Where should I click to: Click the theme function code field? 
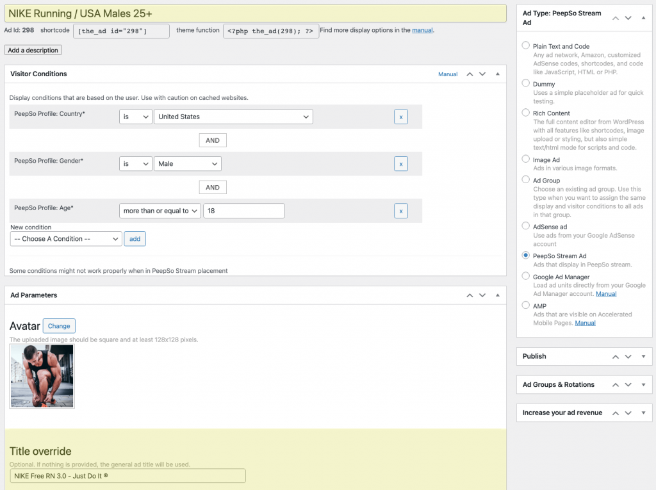(271, 31)
